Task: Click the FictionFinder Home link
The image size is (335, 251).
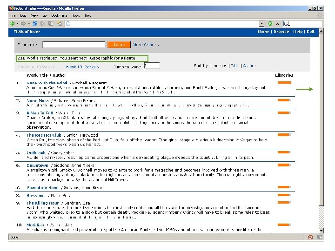Action: pyautogui.click(x=263, y=32)
